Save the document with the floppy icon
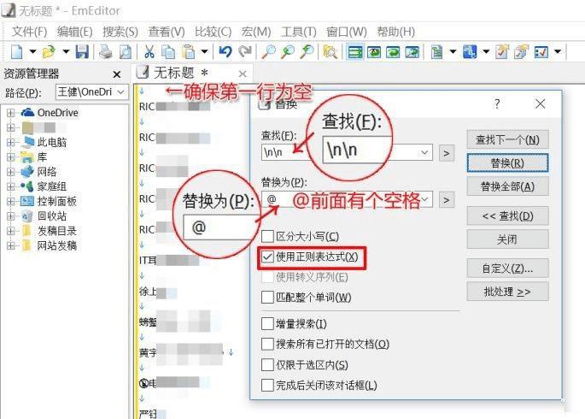The image size is (585, 419). point(82,51)
